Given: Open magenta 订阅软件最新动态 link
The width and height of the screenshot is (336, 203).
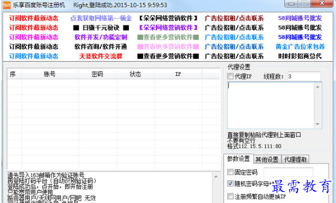Looking at the screenshot, I should [34, 37].
